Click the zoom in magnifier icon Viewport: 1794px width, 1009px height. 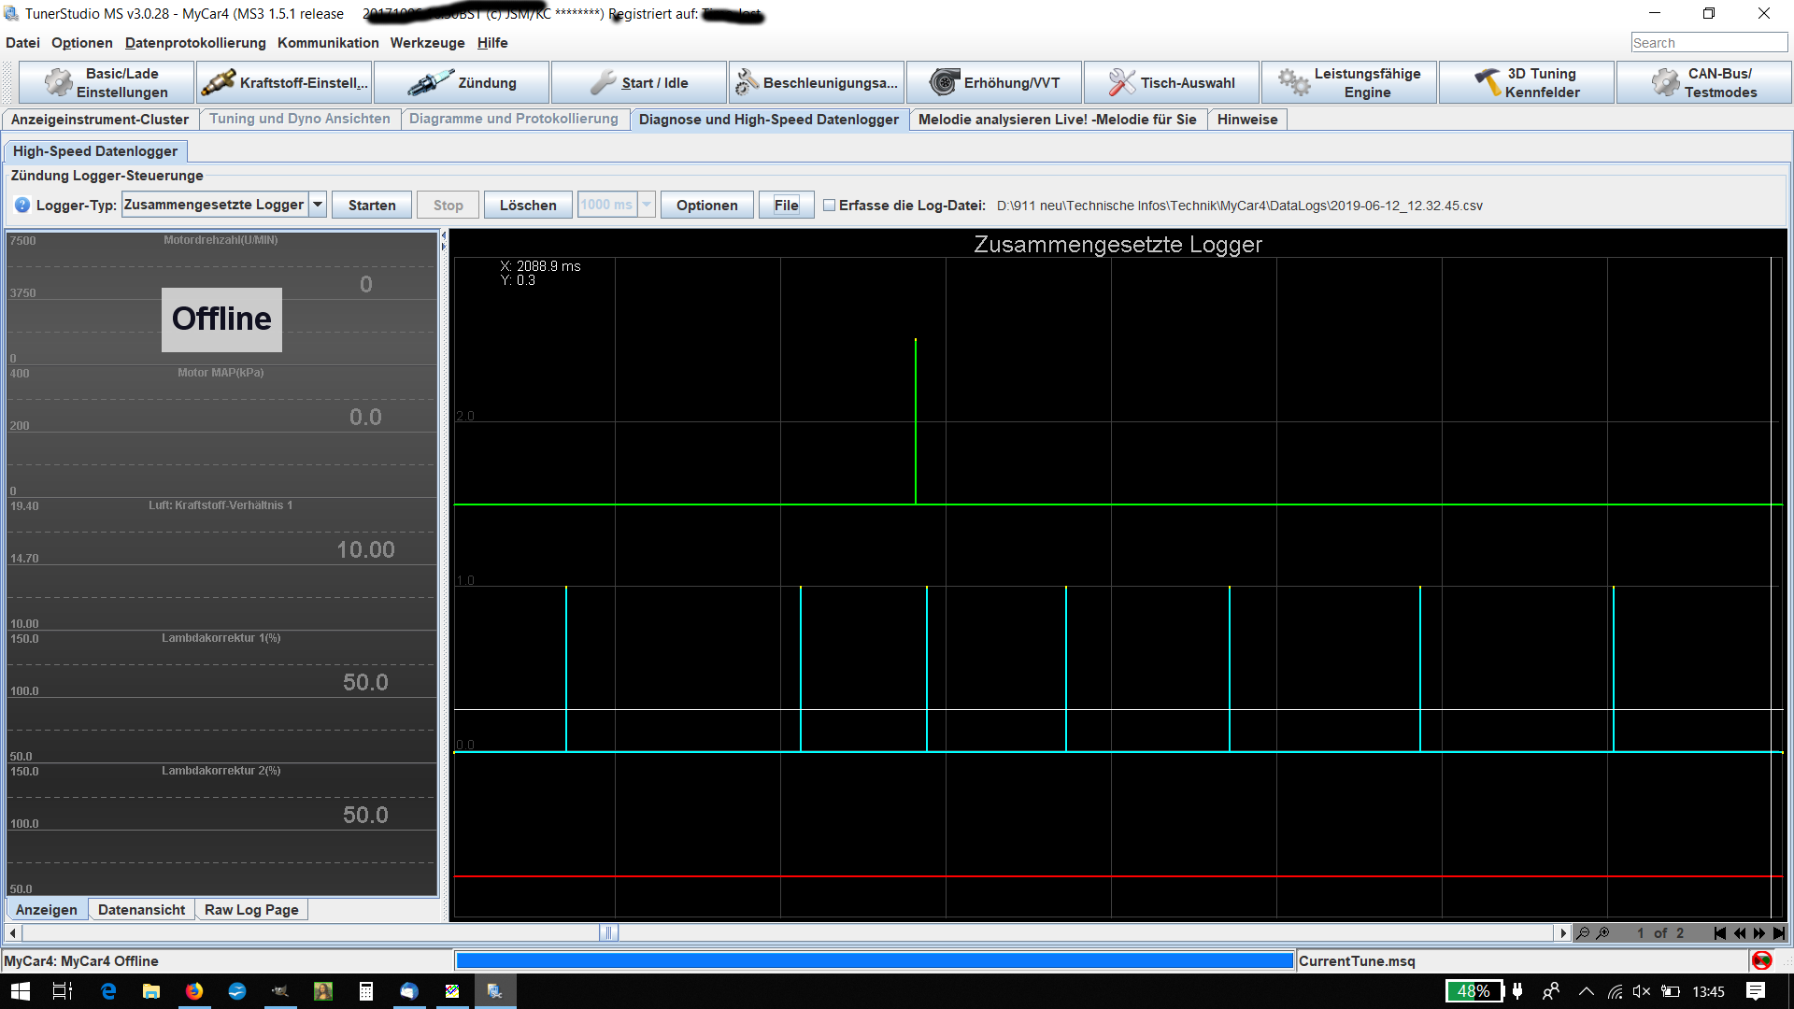(1603, 933)
